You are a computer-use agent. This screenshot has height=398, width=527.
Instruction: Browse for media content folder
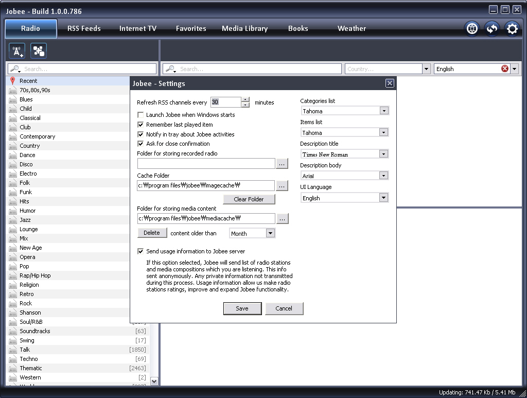(x=282, y=218)
